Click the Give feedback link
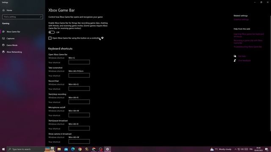This screenshot has width=271, height=152. (244, 60)
